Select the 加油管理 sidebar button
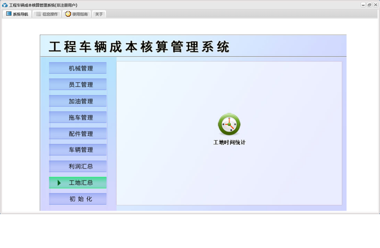This screenshot has width=380, height=248. click(78, 101)
